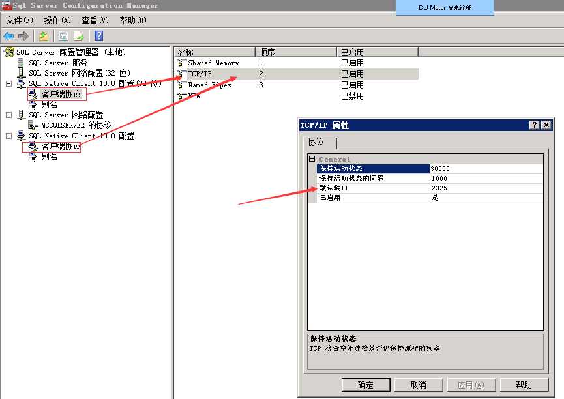Click the Shared Memory protocol icon

click(181, 63)
